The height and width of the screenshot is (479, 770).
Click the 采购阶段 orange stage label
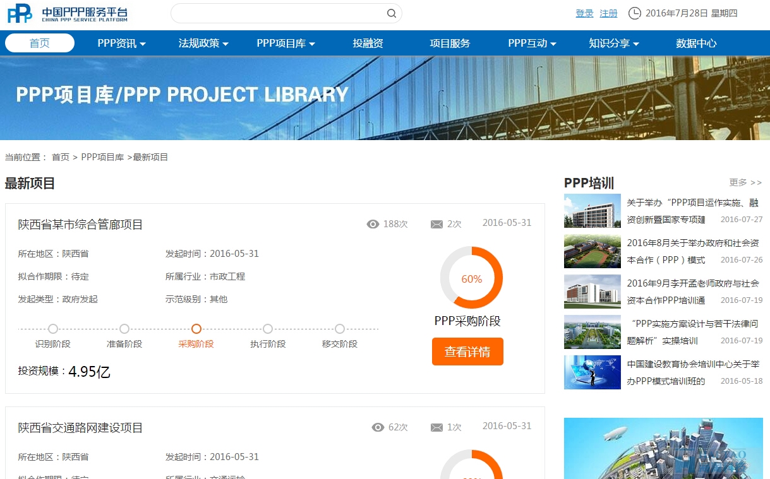point(196,344)
